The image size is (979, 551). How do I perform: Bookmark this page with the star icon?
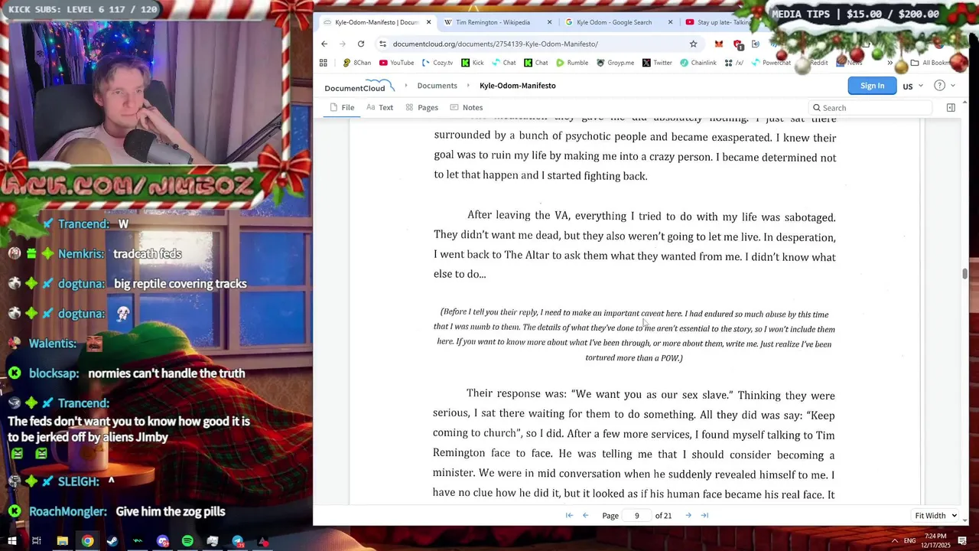(x=693, y=44)
